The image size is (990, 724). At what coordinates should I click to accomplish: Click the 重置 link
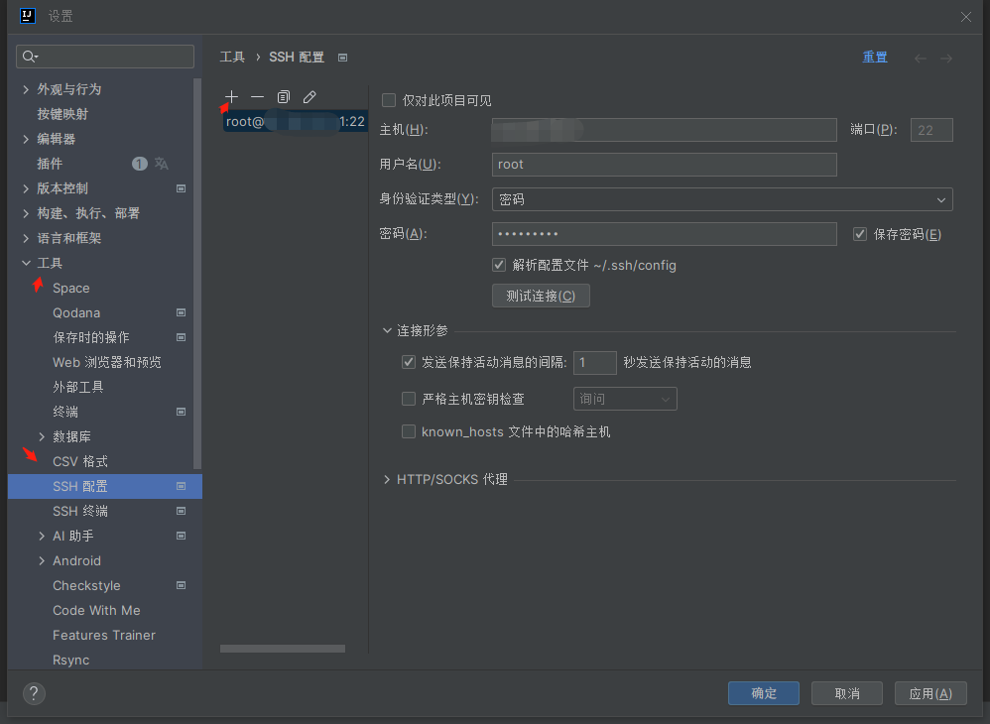pos(875,58)
